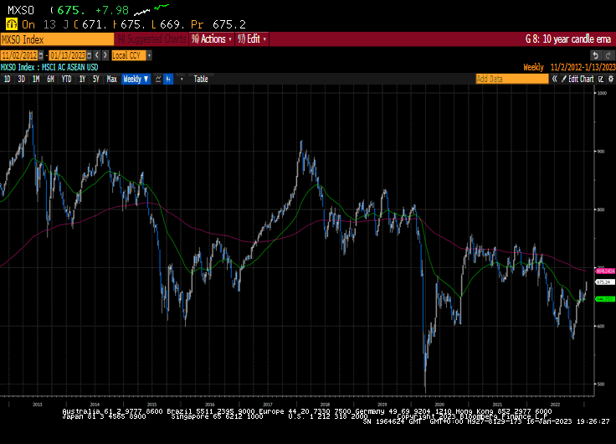Viewport: 616px width, 444px height.
Task: Click the 500 y-axis label
Action: click(x=601, y=385)
